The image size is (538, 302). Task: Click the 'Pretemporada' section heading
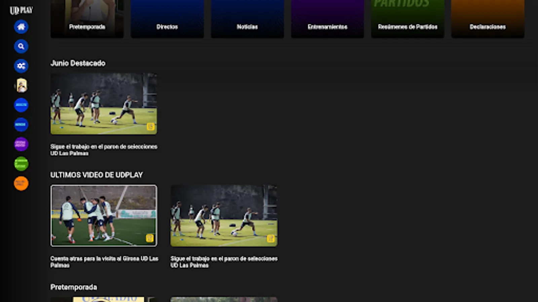(74, 287)
